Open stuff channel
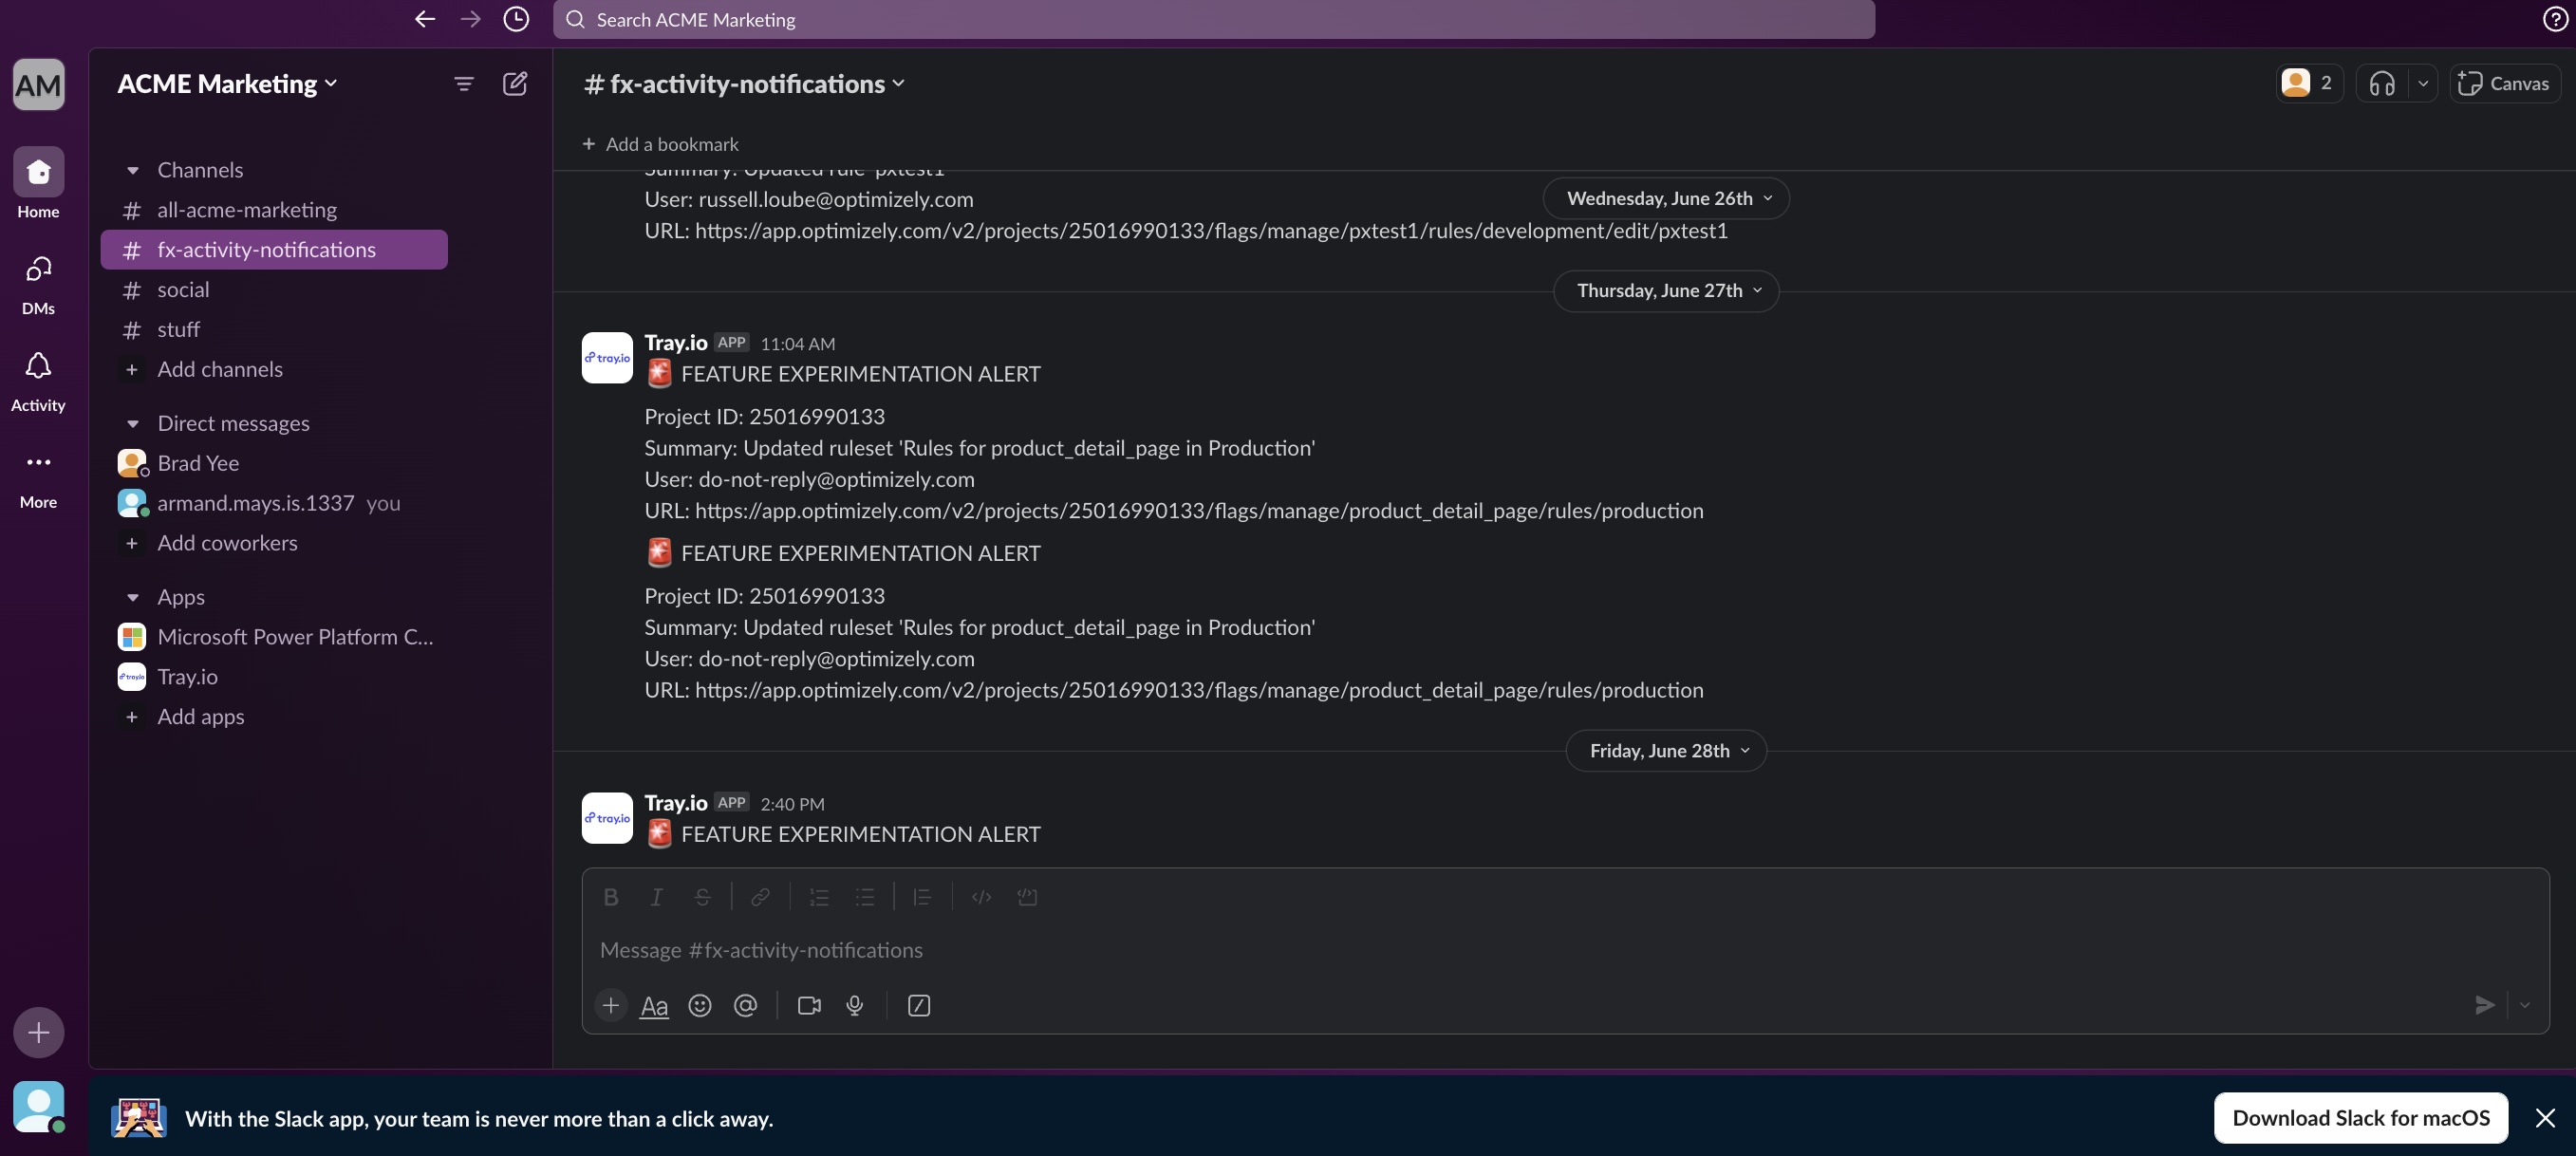The height and width of the screenshot is (1156, 2576). point(274,330)
